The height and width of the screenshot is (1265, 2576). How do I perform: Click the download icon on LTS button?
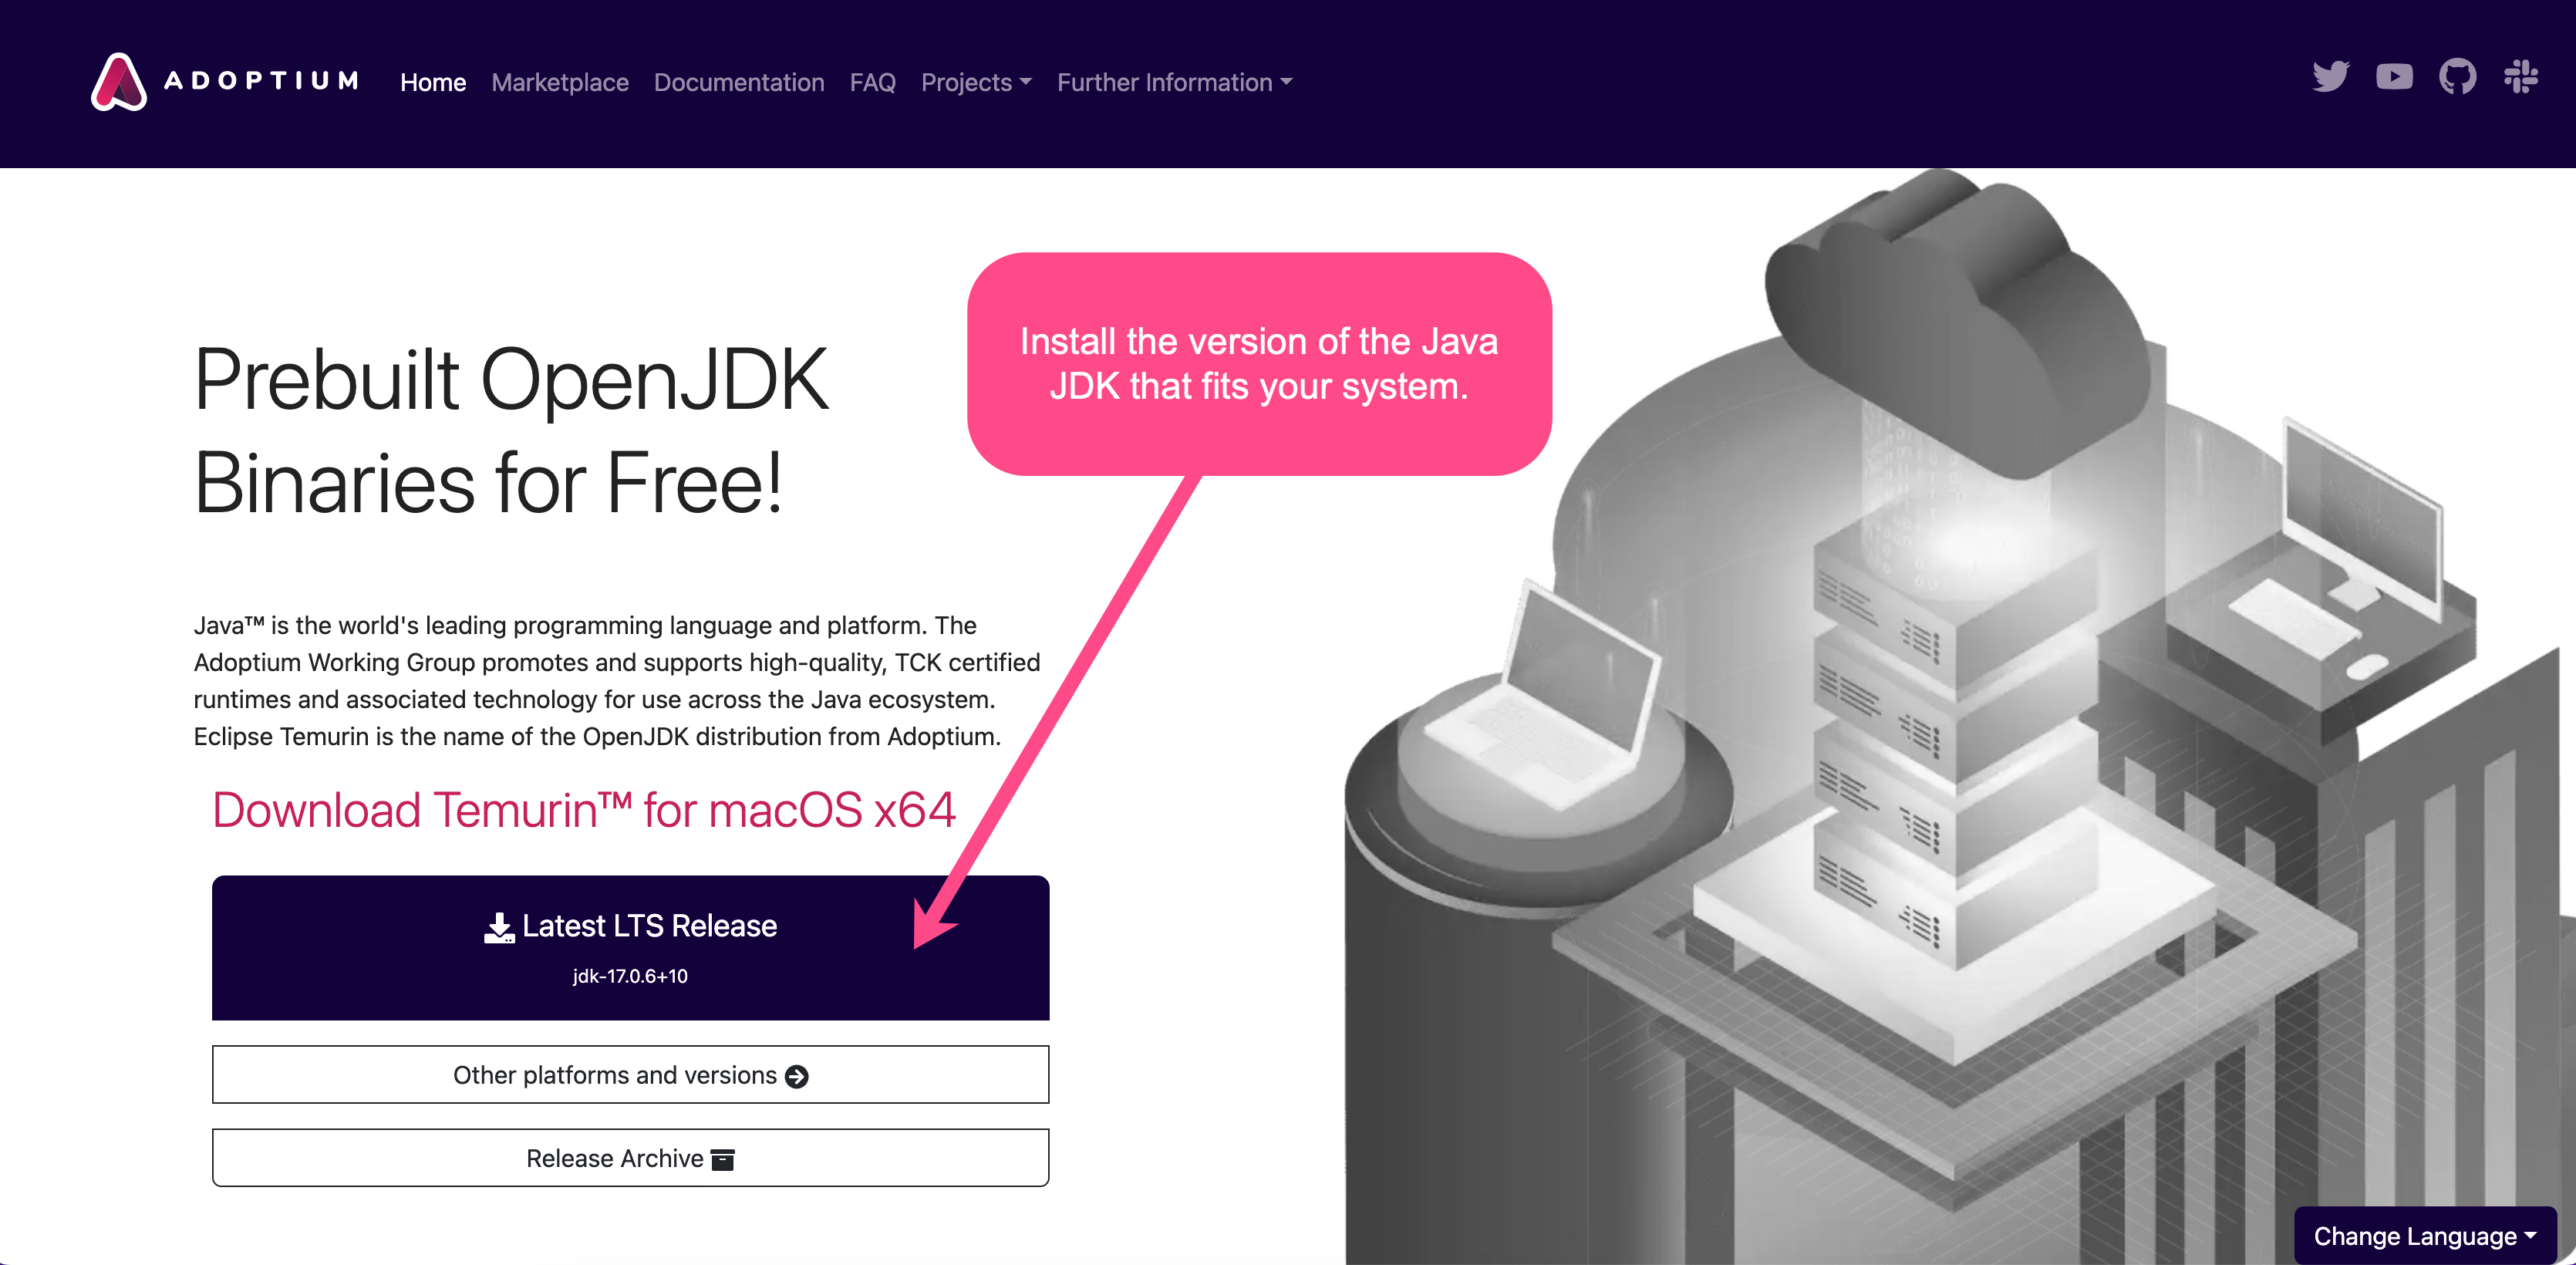499,927
